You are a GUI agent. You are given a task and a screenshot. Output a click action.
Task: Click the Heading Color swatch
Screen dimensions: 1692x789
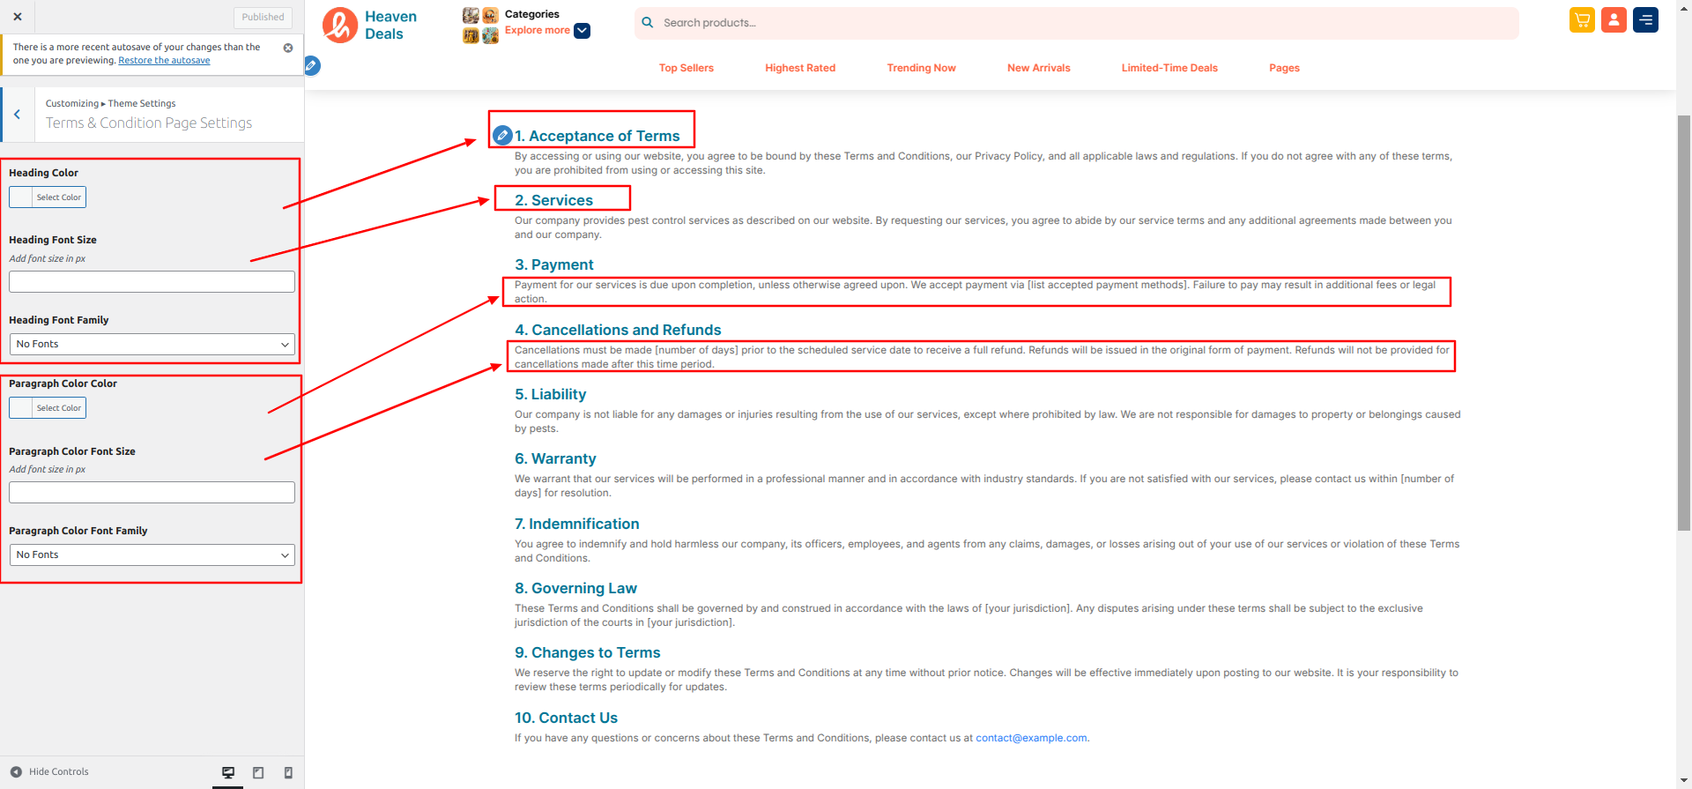point(21,197)
